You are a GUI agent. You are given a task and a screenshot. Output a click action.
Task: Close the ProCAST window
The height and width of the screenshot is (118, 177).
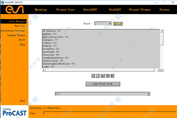pyautogui.click(x=173, y=2)
